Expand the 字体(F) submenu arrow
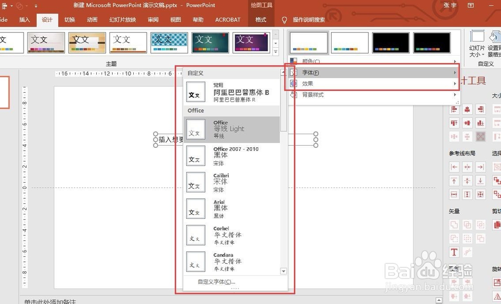The height and width of the screenshot is (304, 501). 455,73
